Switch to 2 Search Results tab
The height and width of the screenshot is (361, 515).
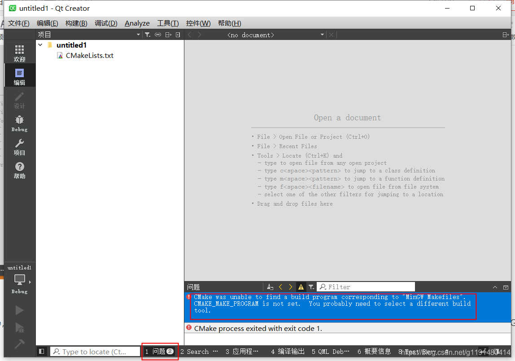pos(199,352)
